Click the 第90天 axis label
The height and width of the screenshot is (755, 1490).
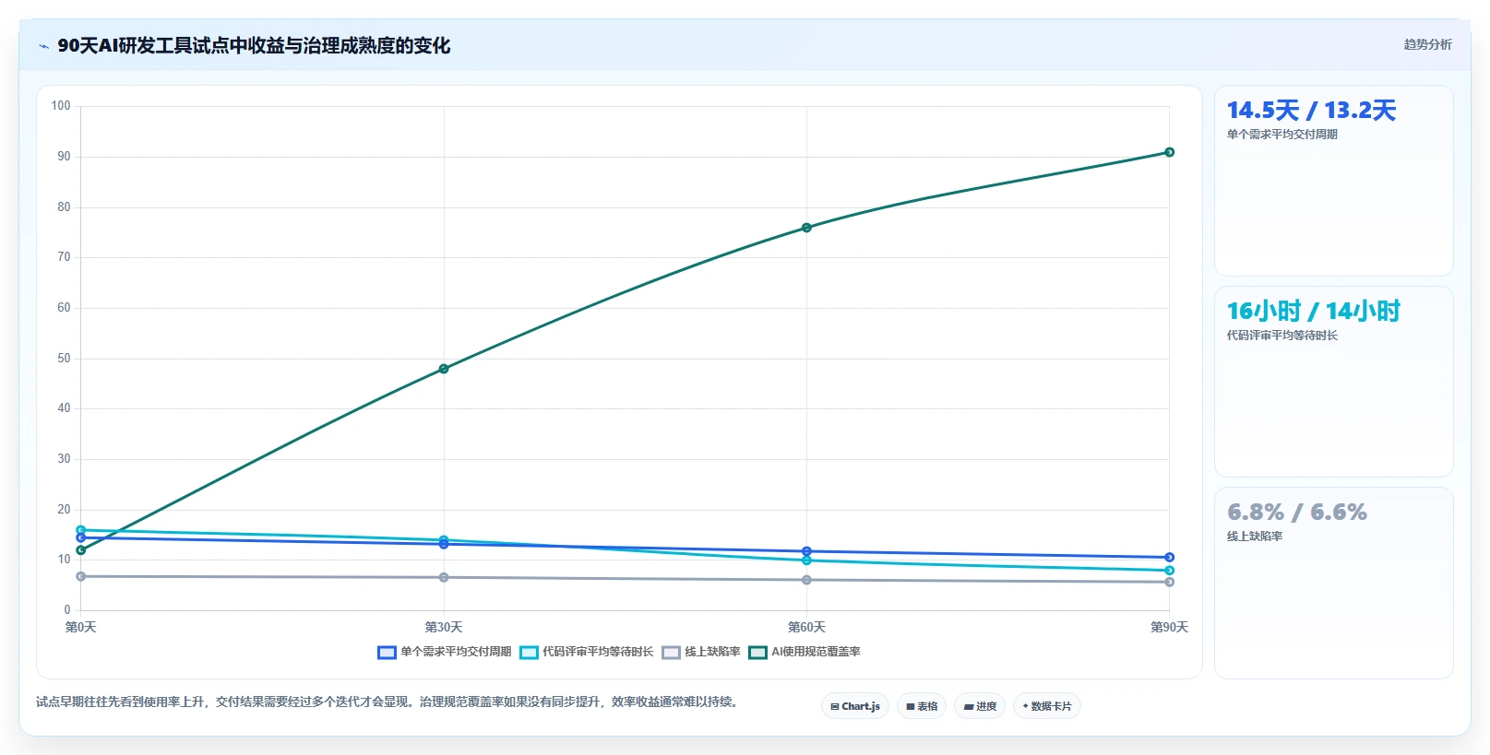click(x=1169, y=627)
